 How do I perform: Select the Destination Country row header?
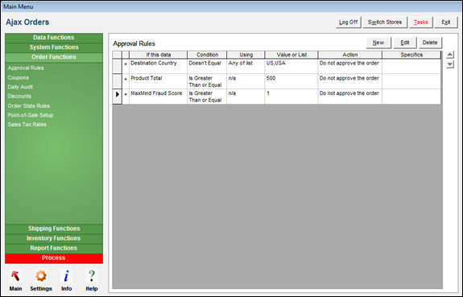click(118, 66)
